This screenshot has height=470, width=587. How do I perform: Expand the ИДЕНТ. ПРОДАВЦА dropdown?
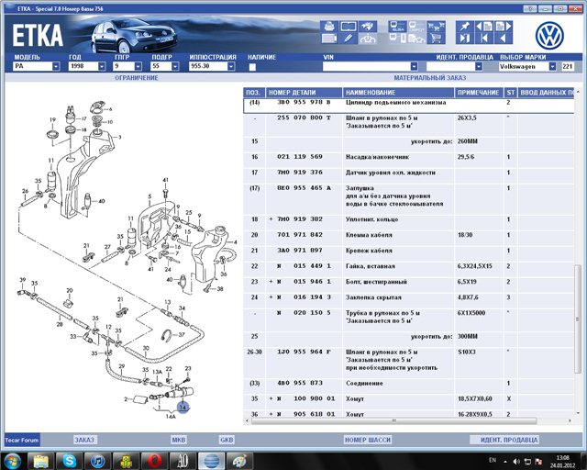point(479,66)
